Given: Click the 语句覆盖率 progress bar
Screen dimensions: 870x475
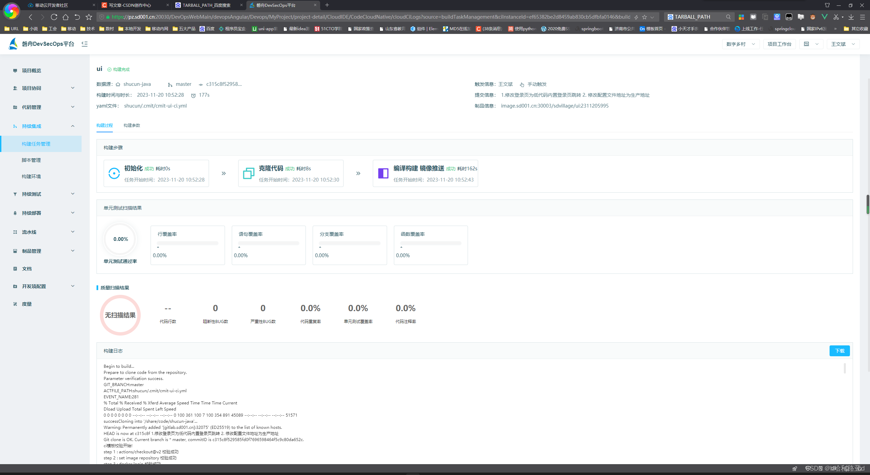Looking at the screenshot, I should 269,243.
